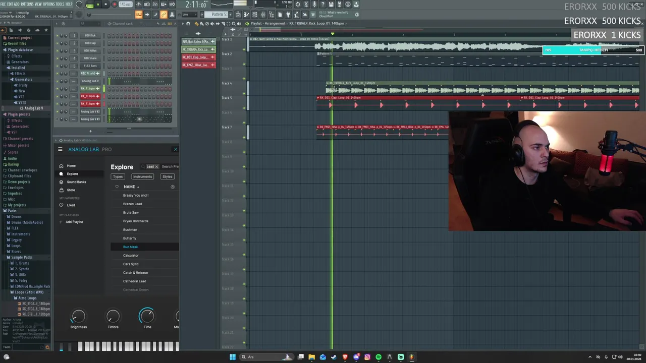Select the playlist mute tool icon
Viewport: 646px width, 363px height.
[212, 24]
